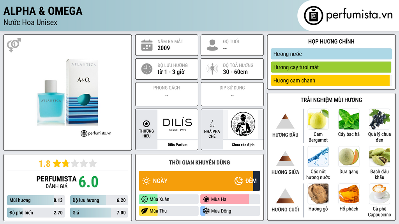Click the star badge icon above Thương hiệu
The height and width of the screenshot is (224, 399).
147,124
